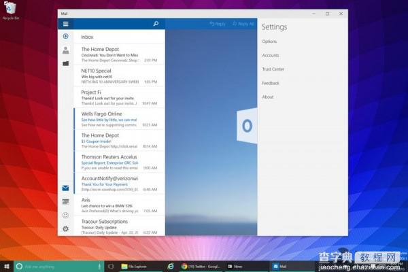Open the NET10 Special email
Image resolution: width=408 pixels, height=272 pixels.
tap(119, 75)
